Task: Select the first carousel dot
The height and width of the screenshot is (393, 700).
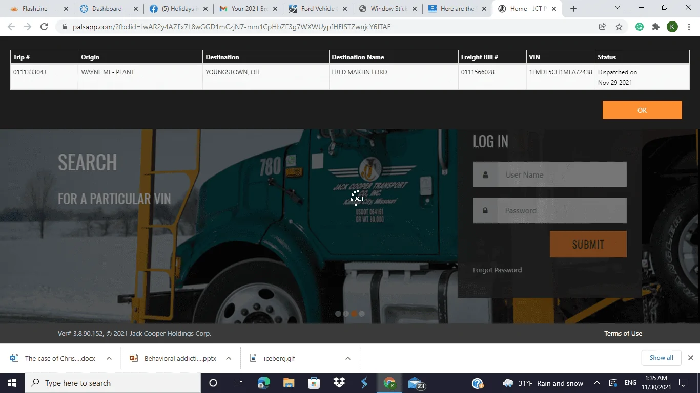Action: pos(338,314)
